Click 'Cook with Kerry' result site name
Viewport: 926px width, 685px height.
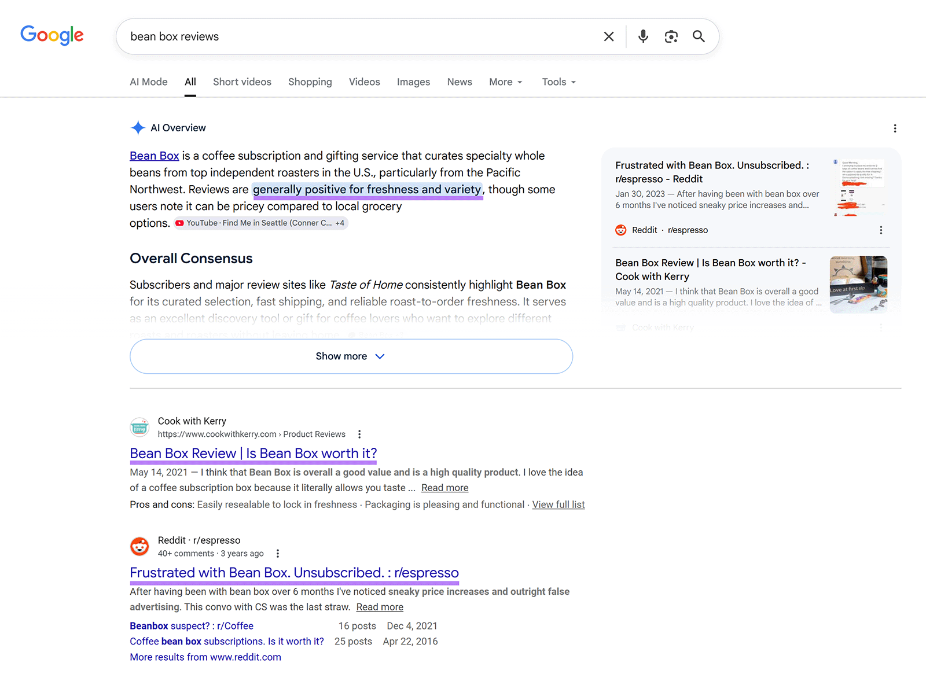pos(192,421)
